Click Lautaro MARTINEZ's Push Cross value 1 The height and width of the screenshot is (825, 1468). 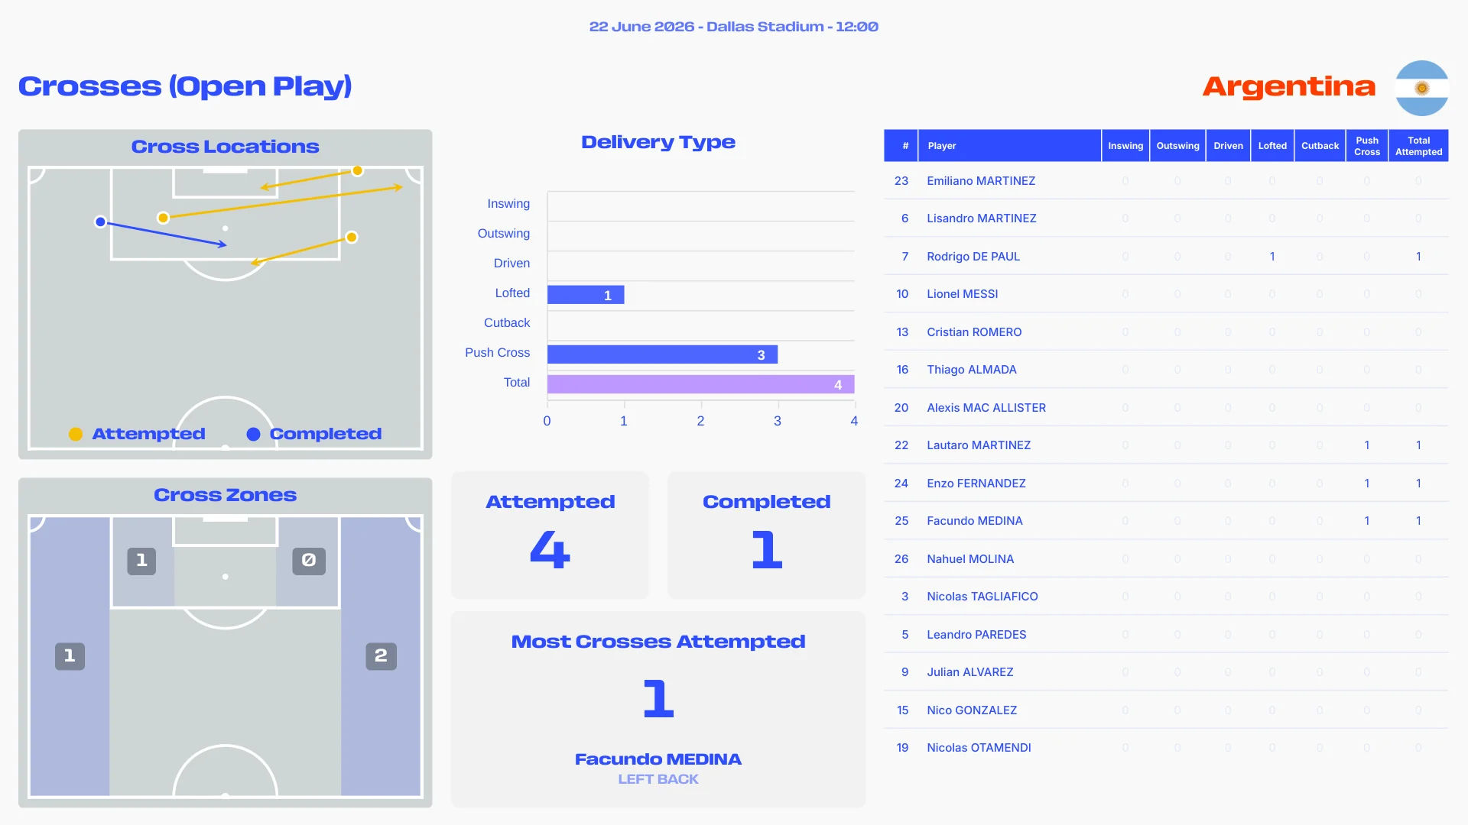tap(1367, 445)
